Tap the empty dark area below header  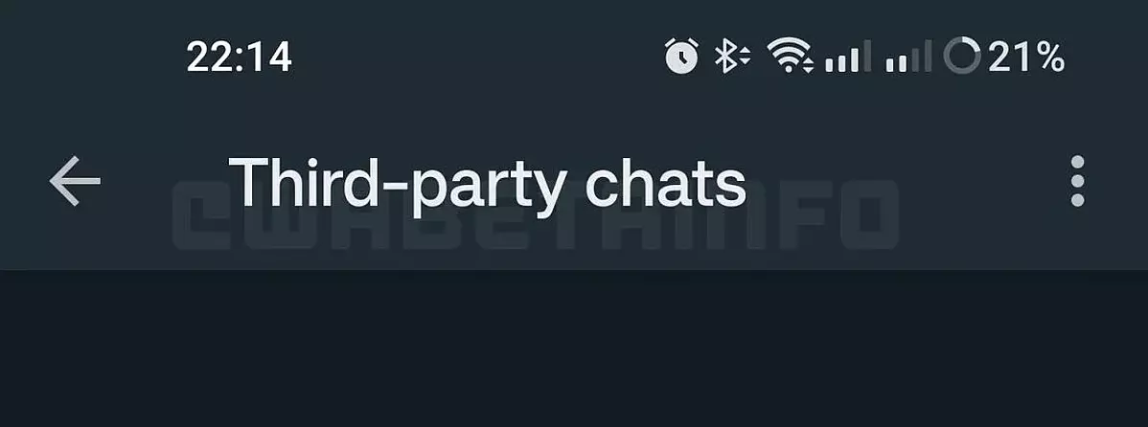pos(574,348)
